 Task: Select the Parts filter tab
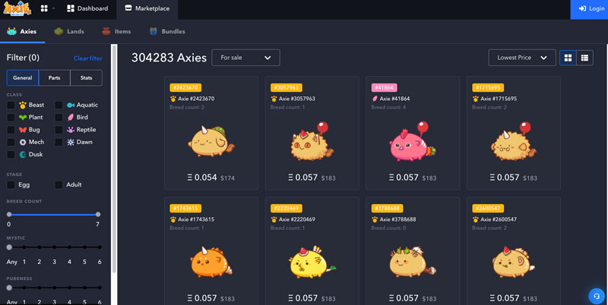point(54,78)
